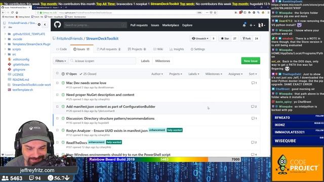Switch to the Code tab
Viewport: 324px width, 182px height.
click(x=62, y=49)
